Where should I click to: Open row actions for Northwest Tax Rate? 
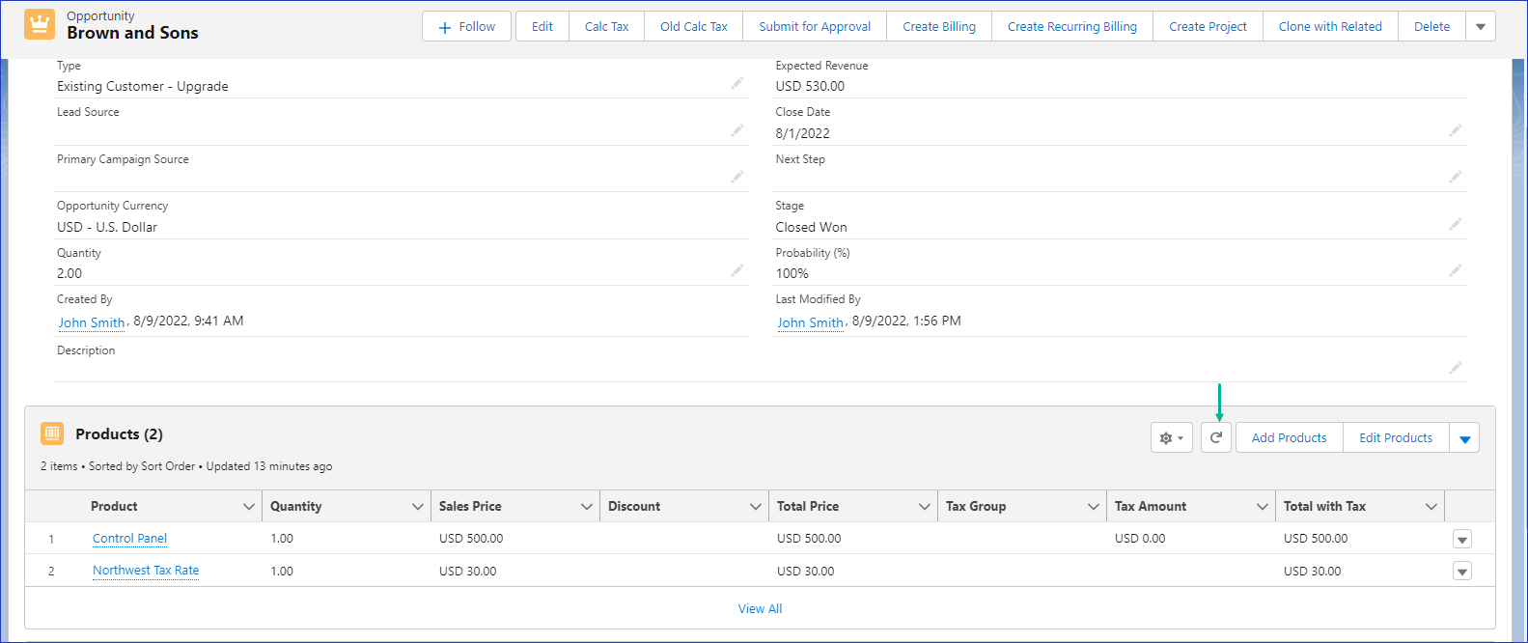pyautogui.click(x=1462, y=572)
